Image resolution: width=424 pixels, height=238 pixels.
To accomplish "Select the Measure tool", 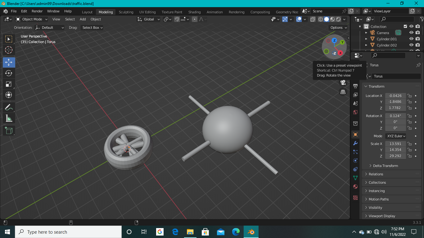I will 9,118.
